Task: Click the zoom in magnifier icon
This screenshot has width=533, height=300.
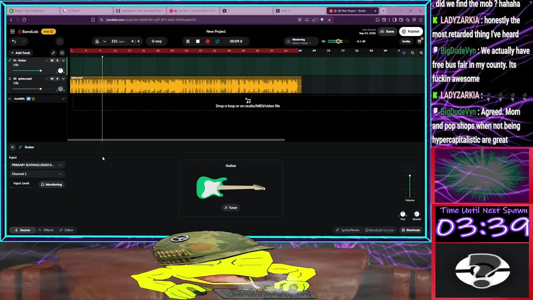Action: click(421, 53)
